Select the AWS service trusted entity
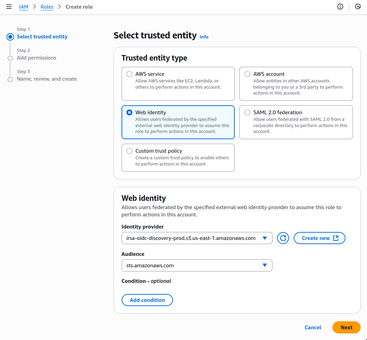This screenshot has height=340, width=367. click(x=129, y=74)
